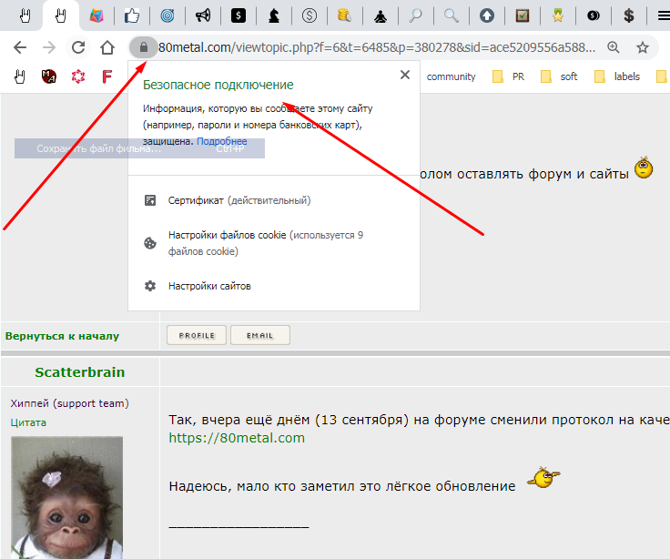Click the 80metal.com address bar URL
This screenshot has height=559, width=670.
(377, 47)
